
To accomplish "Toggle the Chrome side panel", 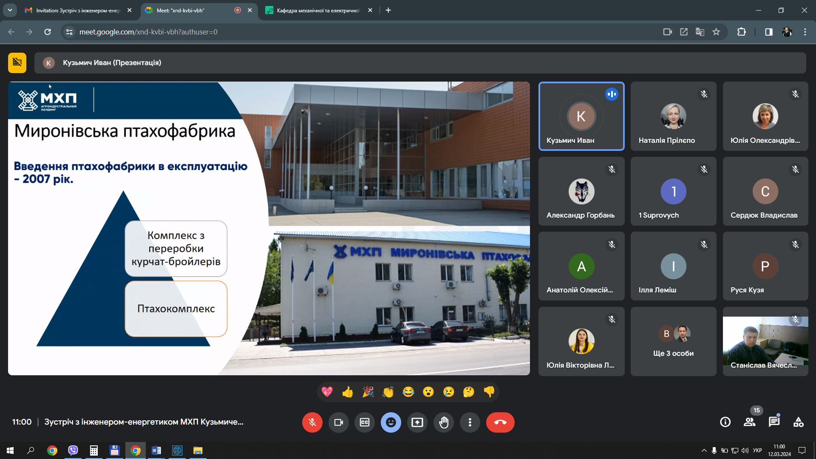I will pyautogui.click(x=769, y=32).
